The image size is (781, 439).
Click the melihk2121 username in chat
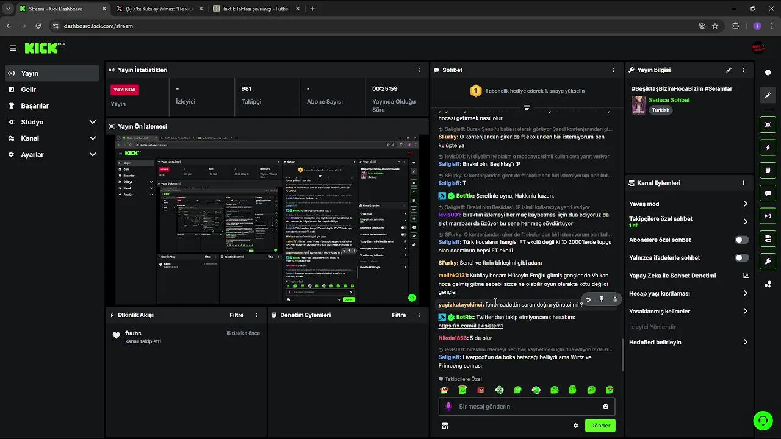click(453, 276)
